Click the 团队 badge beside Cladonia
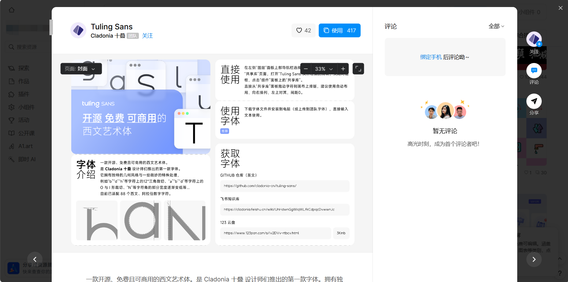Viewport: 568px width, 282px height. click(133, 36)
